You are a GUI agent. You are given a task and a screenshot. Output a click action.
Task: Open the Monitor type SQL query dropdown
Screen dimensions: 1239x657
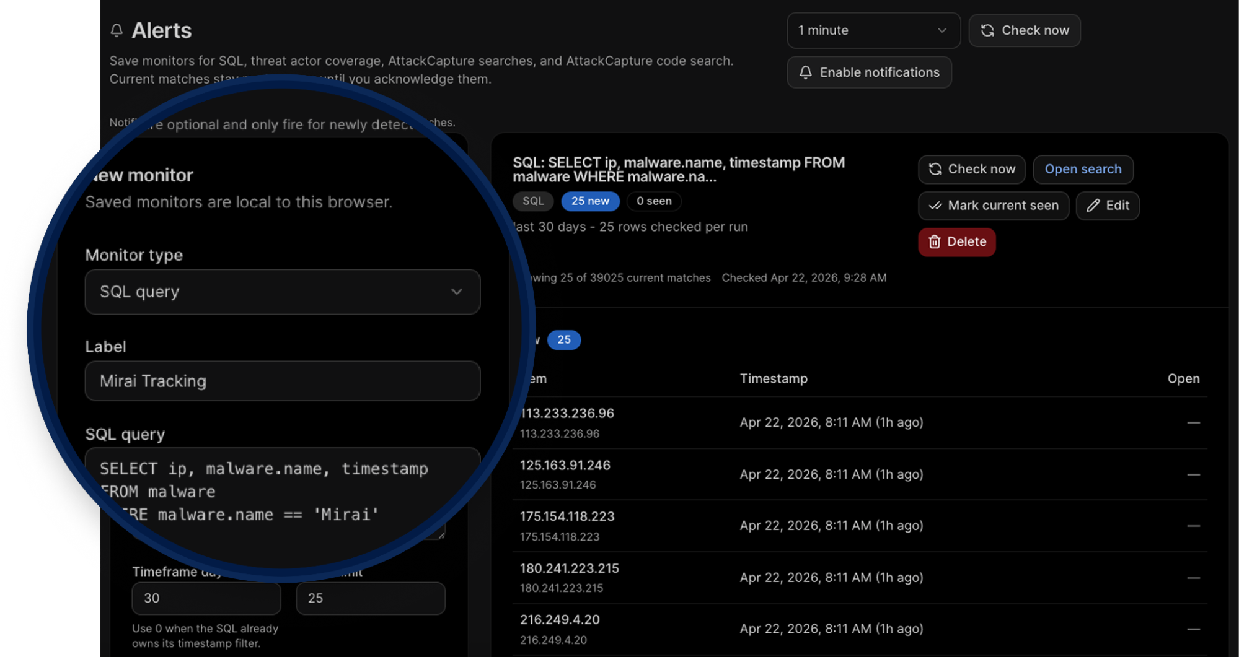coord(283,292)
